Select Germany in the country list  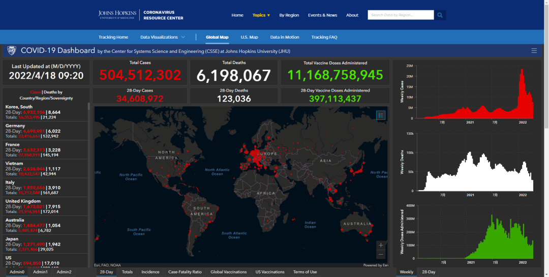coord(45,131)
